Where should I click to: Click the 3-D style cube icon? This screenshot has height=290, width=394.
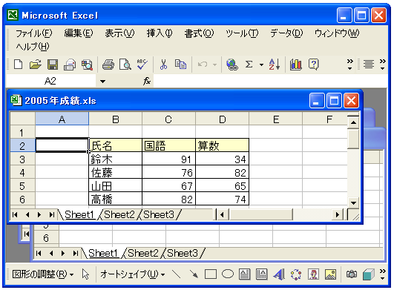[x=369, y=274]
